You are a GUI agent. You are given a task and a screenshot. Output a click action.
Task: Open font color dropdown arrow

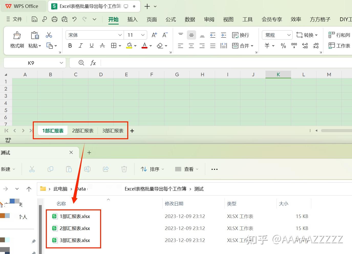(x=151, y=46)
